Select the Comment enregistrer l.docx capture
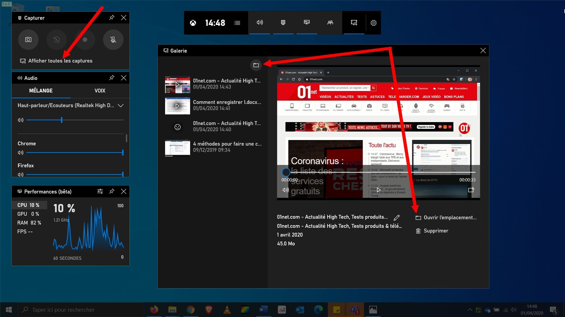 (213, 105)
